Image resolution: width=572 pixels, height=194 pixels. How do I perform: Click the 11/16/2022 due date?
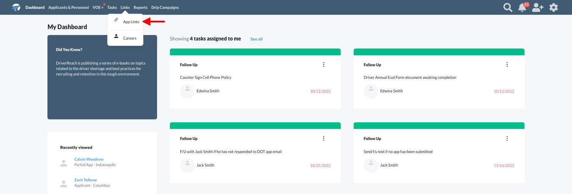click(x=503, y=165)
